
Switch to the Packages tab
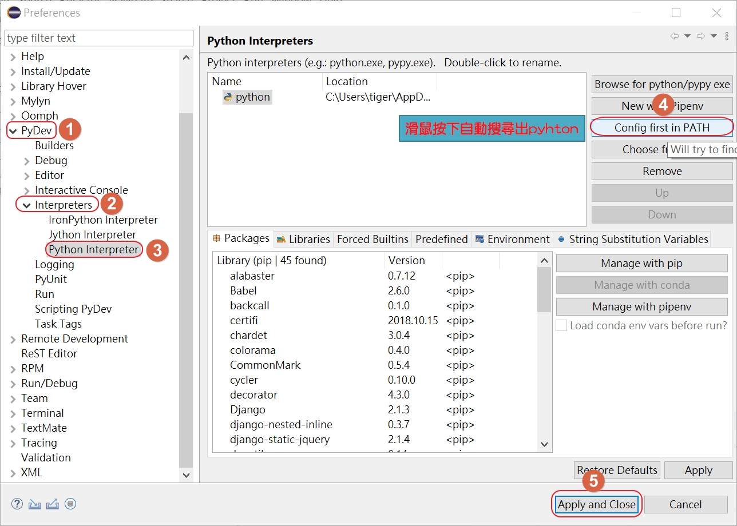[x=241, y=238]
